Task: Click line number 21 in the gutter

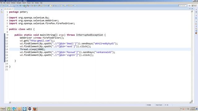Action: pos(6,69)
